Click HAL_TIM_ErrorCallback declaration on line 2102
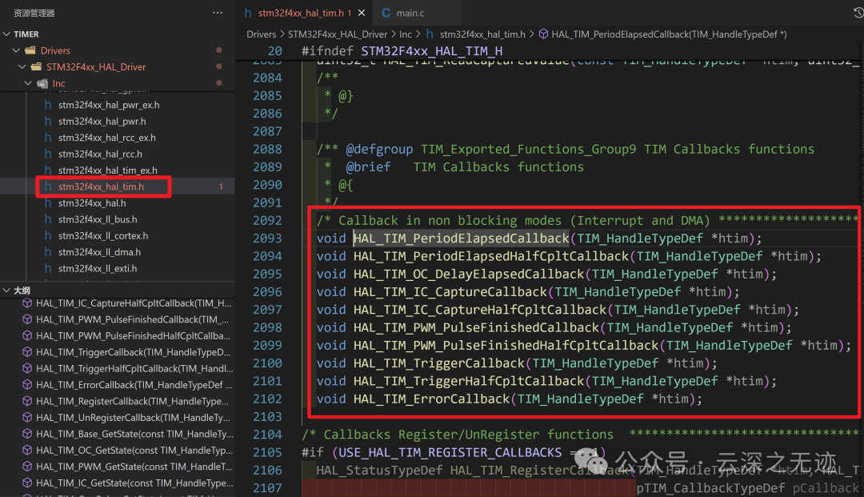Image resolution: width=864 pixels, height=497 pixels. (431, 399)
